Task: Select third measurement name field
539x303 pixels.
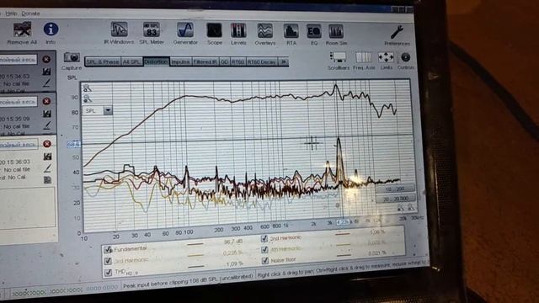Action: pyautogui.click(x=19, y=145)
